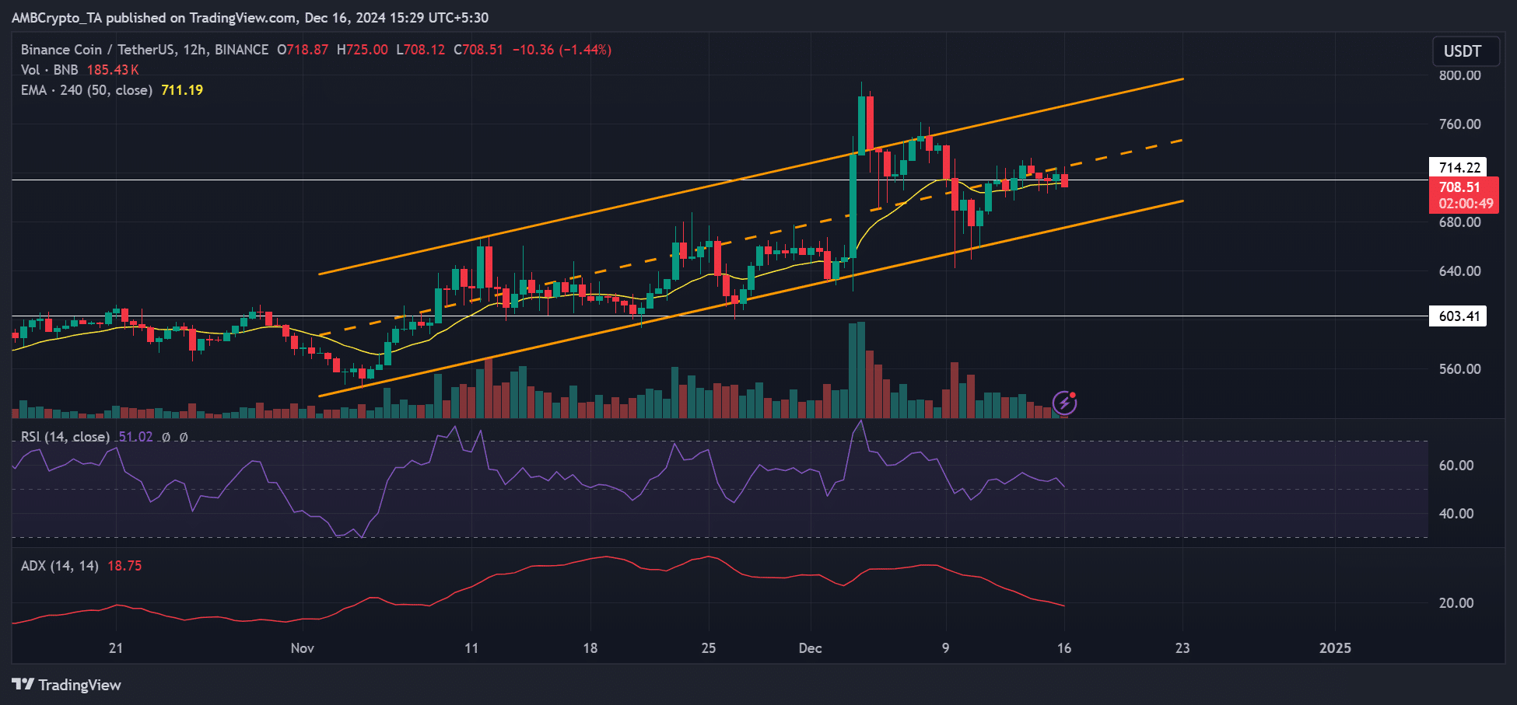Select the 603.41 horizontal line price label
This screenshot has height=705, width=1517.
[1458, 316]
